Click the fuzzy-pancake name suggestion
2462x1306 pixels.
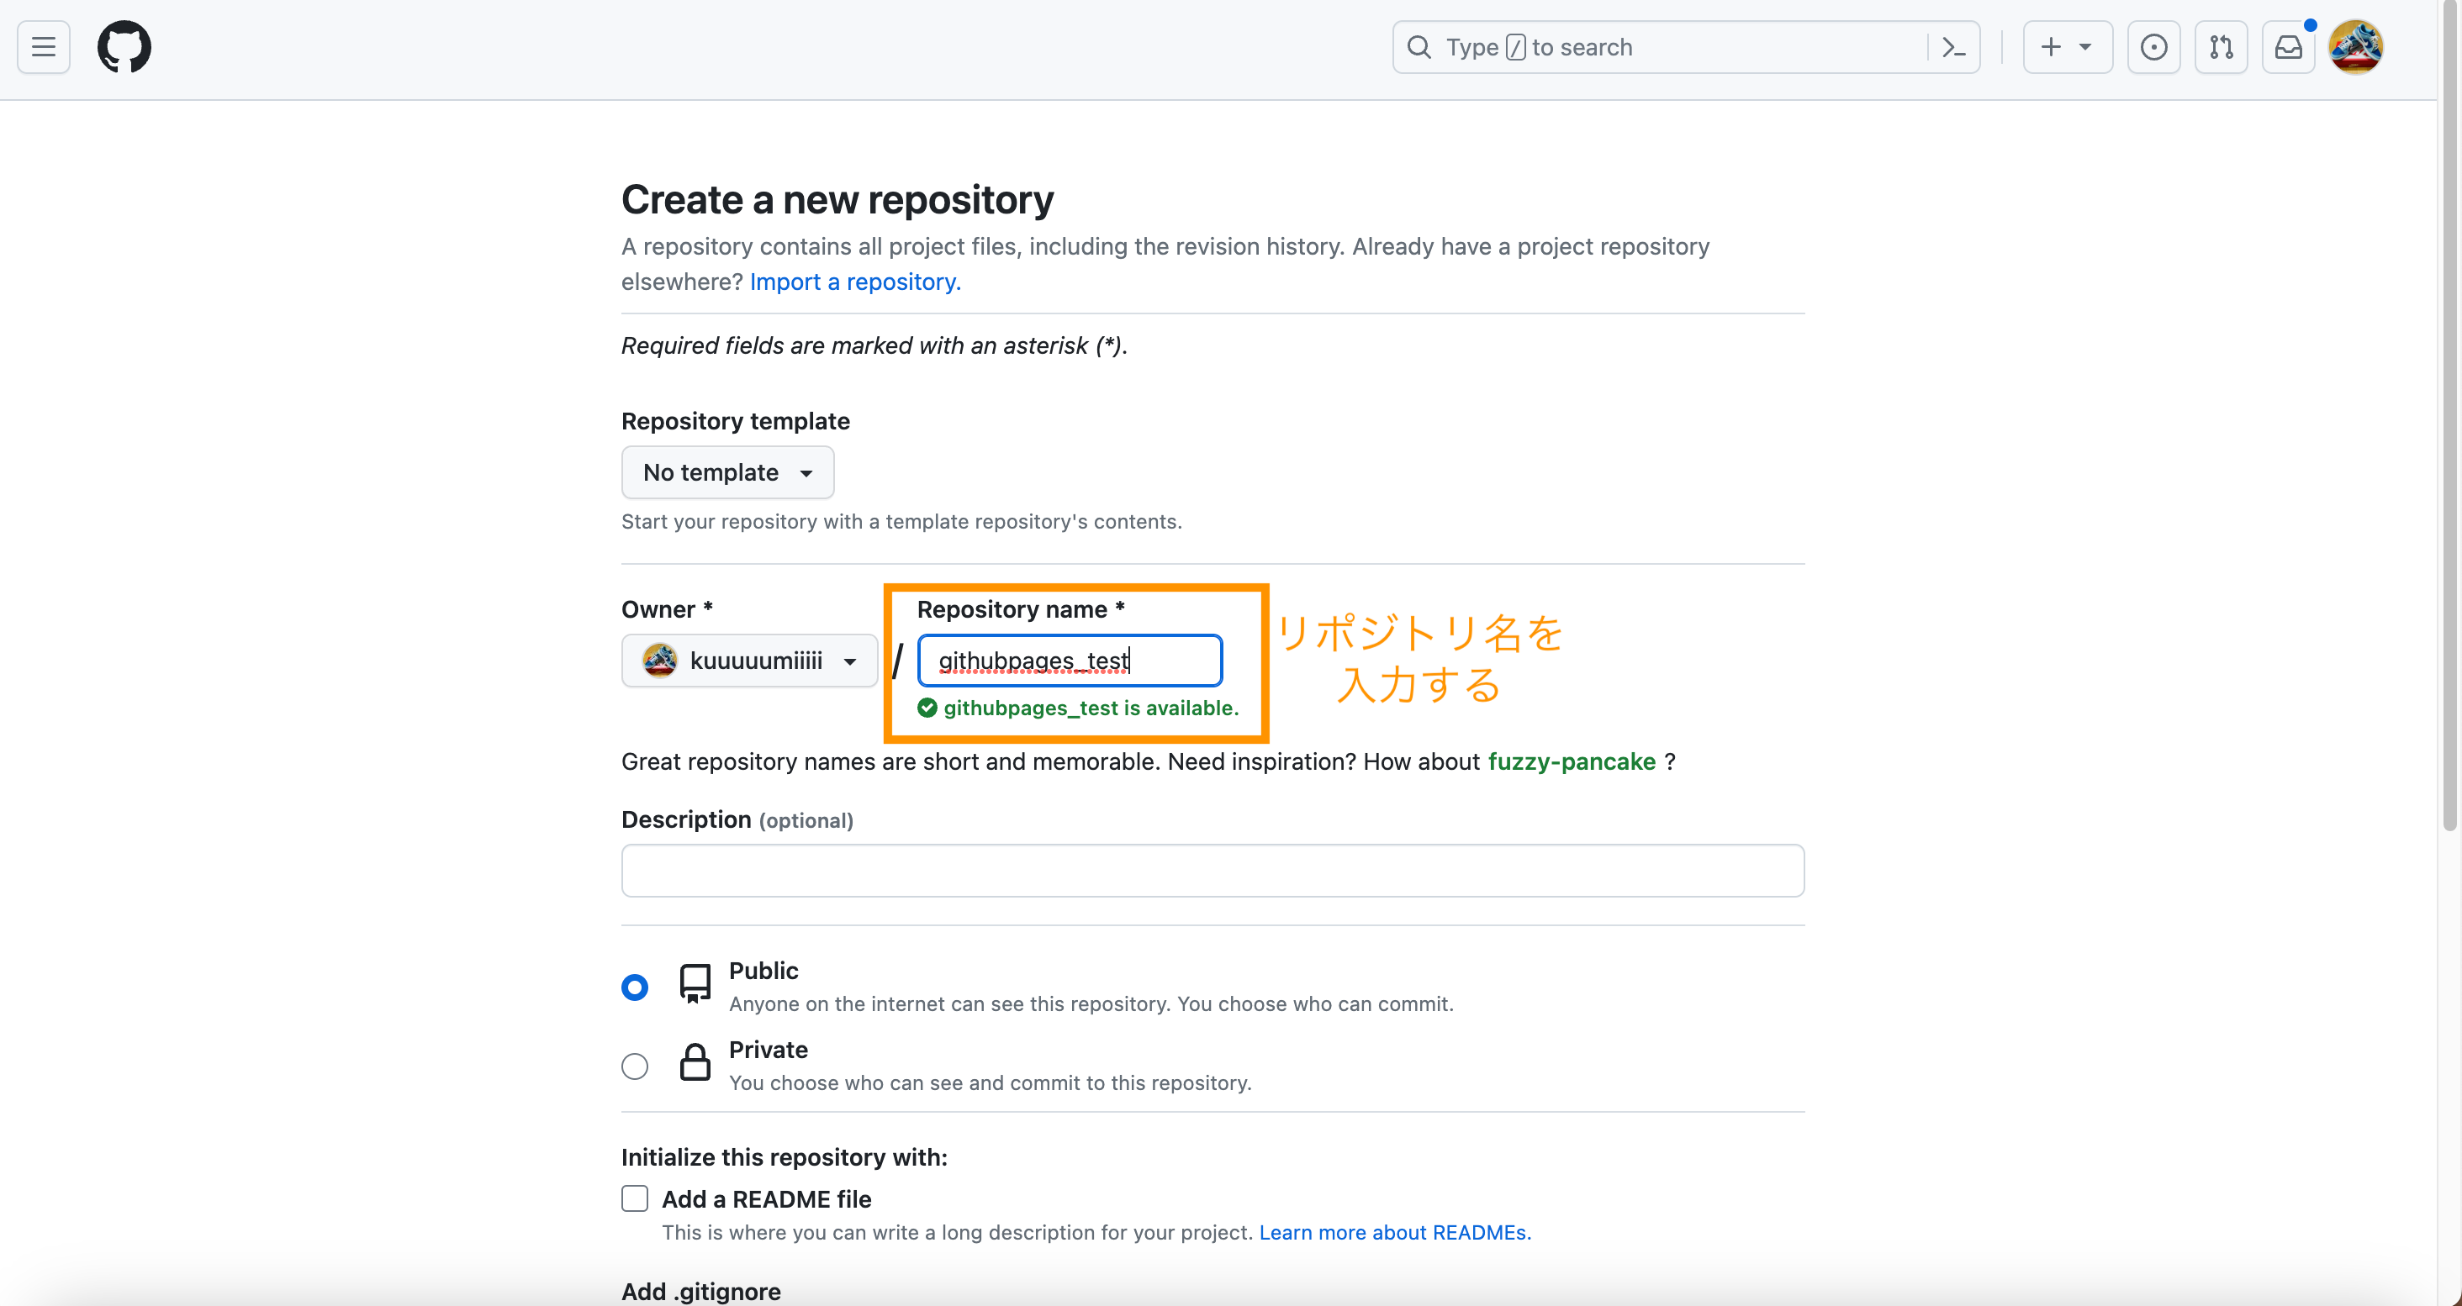tap(1571, 761)
